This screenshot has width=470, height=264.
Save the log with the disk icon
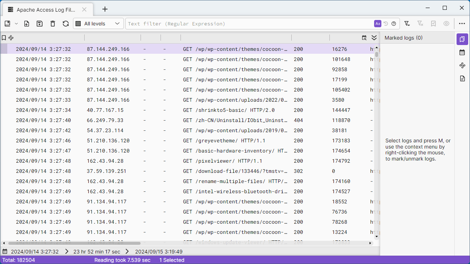40,24
